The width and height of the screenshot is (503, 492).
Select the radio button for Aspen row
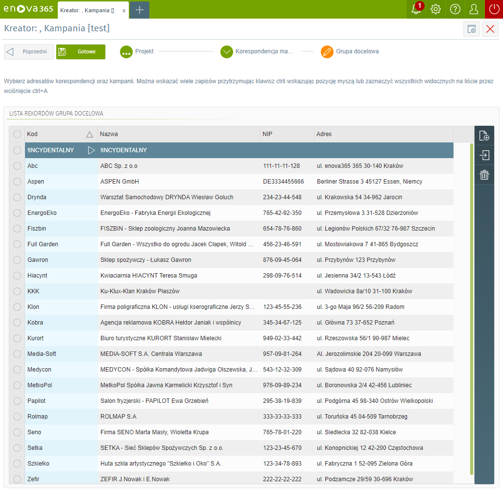click(x=17, y=182)
